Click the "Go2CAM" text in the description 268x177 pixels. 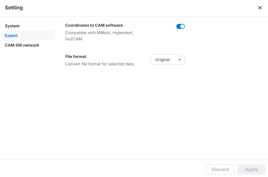click(74, 39)
